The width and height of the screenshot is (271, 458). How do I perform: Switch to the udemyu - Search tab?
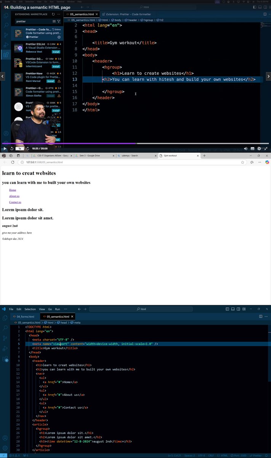[136, 156]
